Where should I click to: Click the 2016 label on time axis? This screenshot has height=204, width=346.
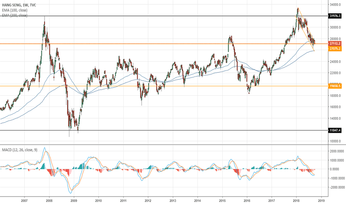(247, 201)
